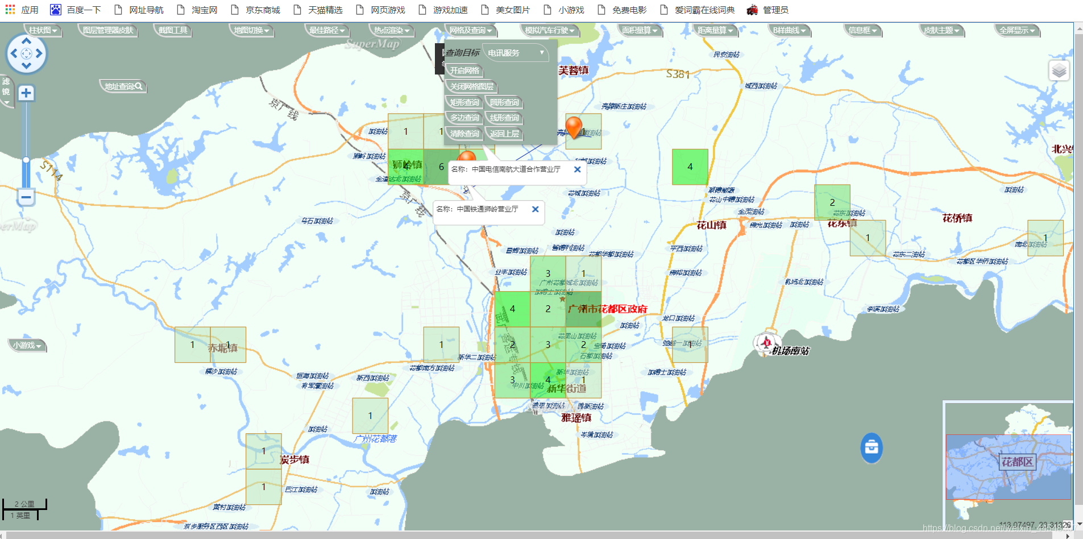Click the zoom slider handle
This screenshot has width=1083, height=539.
26,160
